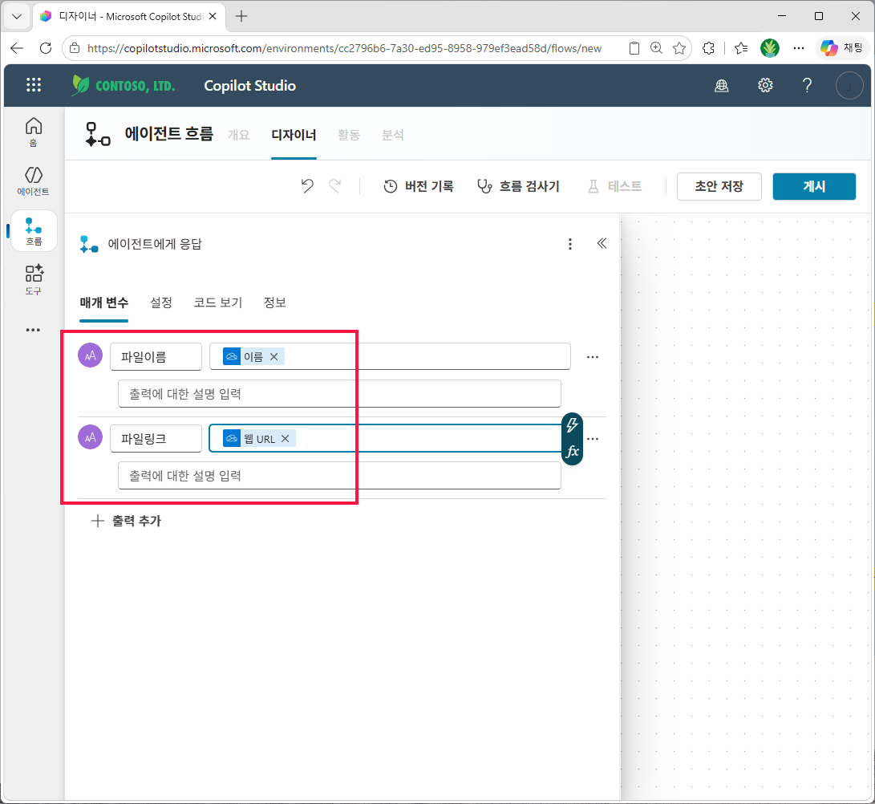Open user account avatar
This screenshot has width=875, height=804.
(x=849, y=86)
